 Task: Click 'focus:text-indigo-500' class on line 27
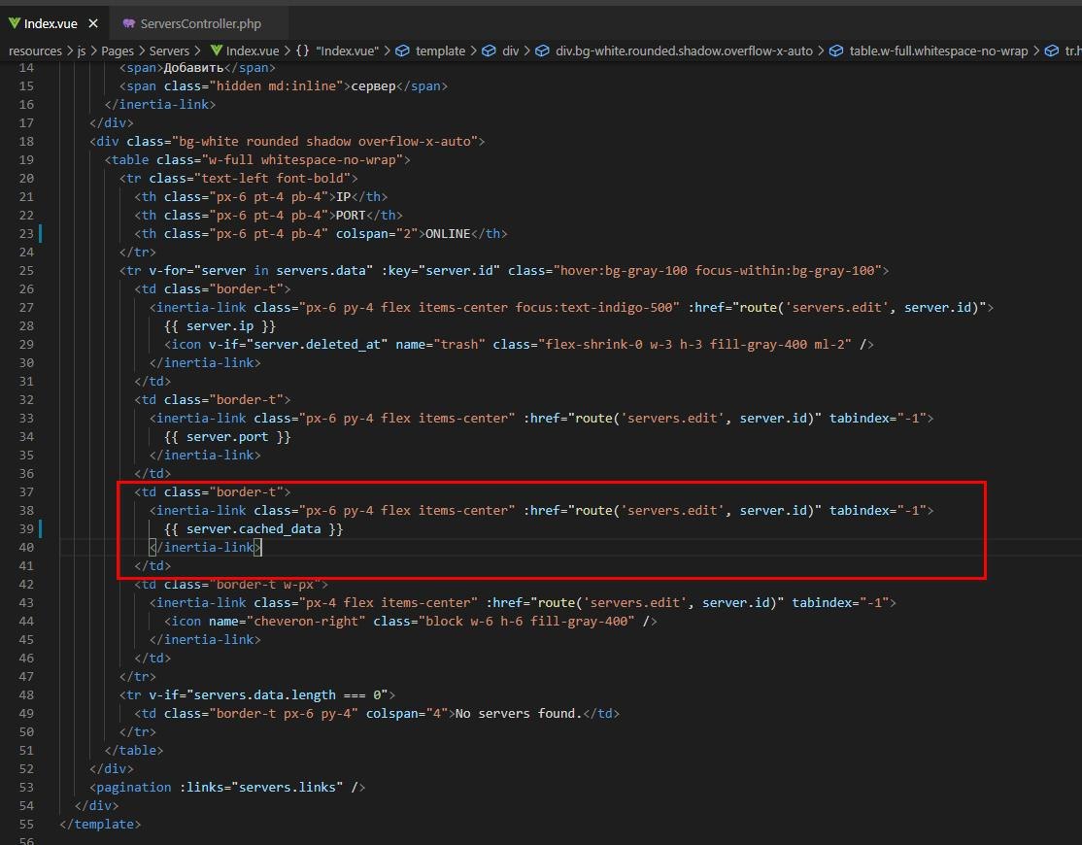point(594,308)
